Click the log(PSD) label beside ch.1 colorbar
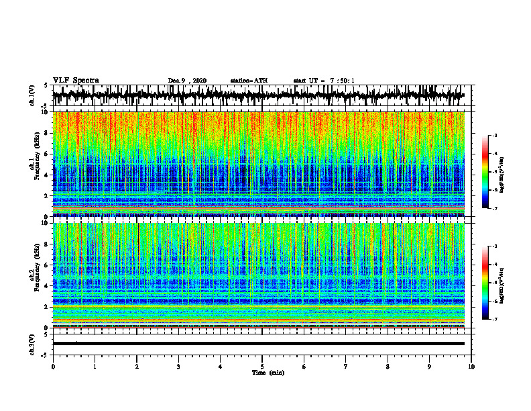This screenshot has height=411, width=531. coord(502,175)
